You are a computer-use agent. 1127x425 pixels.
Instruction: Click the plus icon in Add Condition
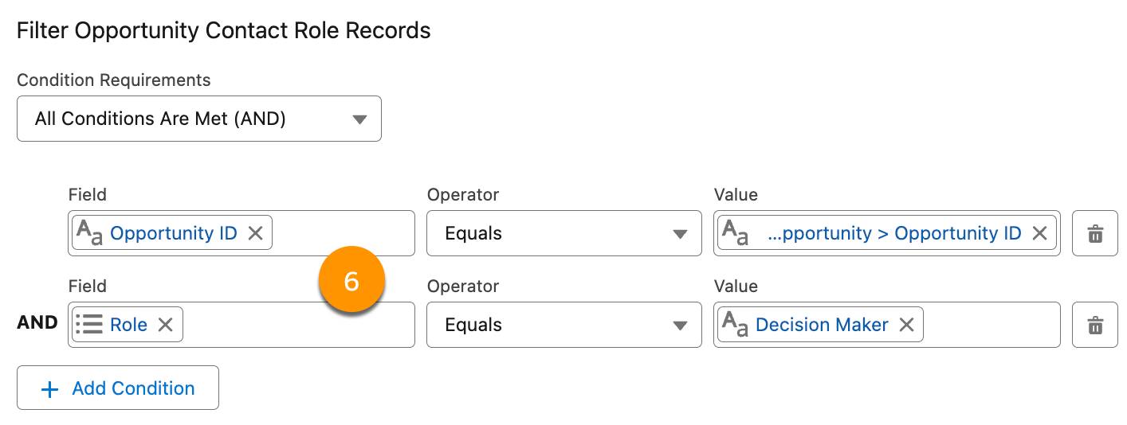50,388
